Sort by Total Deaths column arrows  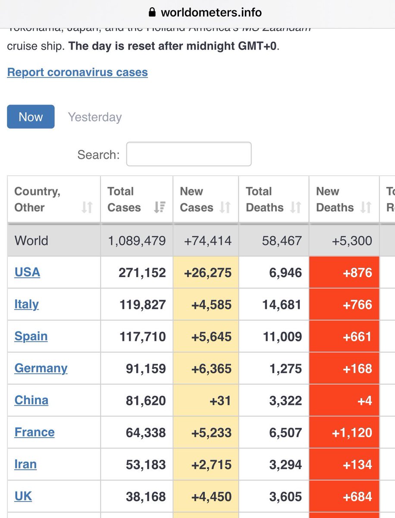(295, 208)
